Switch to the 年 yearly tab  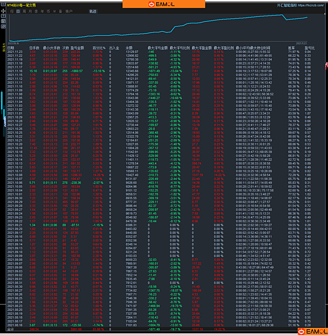tap(42, 12)
